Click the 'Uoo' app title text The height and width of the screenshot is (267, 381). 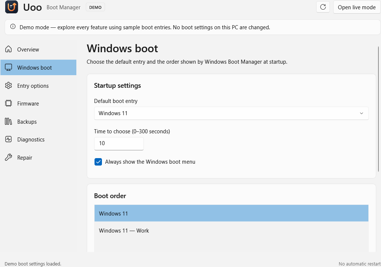click(32, 7)
